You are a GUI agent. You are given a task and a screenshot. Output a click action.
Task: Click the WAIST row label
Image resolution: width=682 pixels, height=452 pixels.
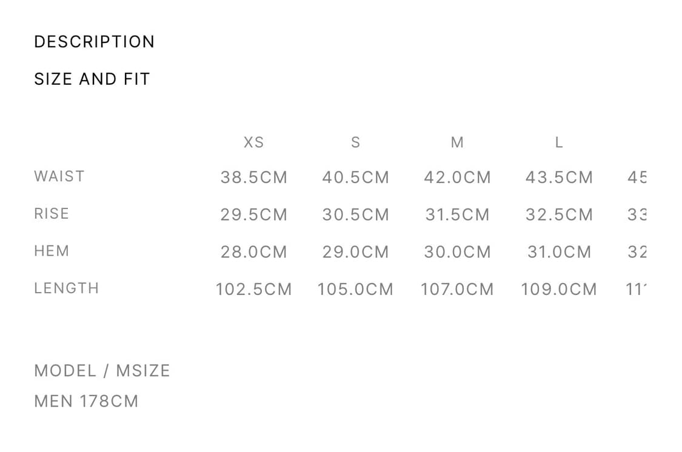(59, 176)
